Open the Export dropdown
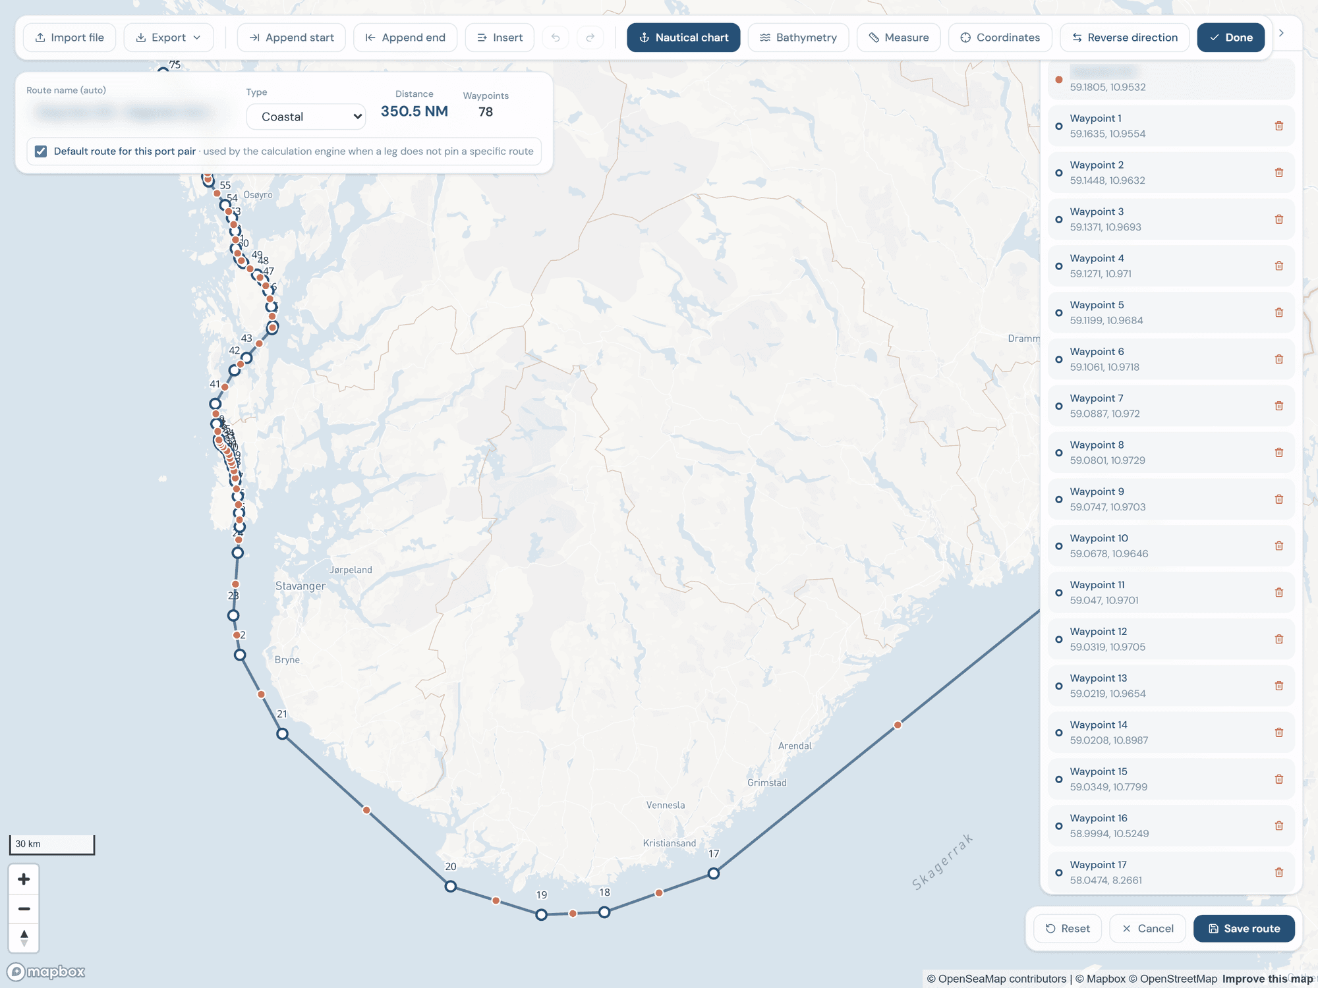This screenshot has height=988, width=1318. (x=169, y=38)
